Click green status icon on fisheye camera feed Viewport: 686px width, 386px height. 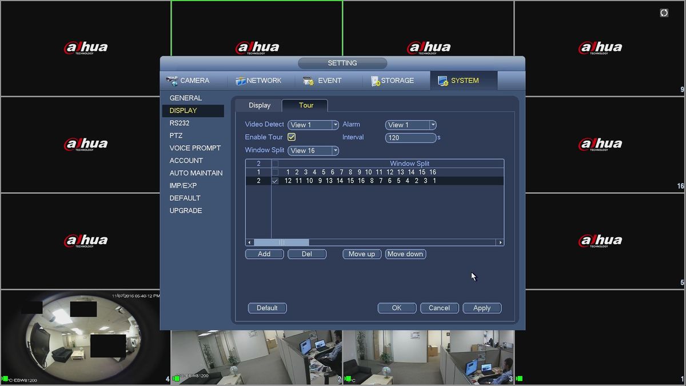point(5,379)
